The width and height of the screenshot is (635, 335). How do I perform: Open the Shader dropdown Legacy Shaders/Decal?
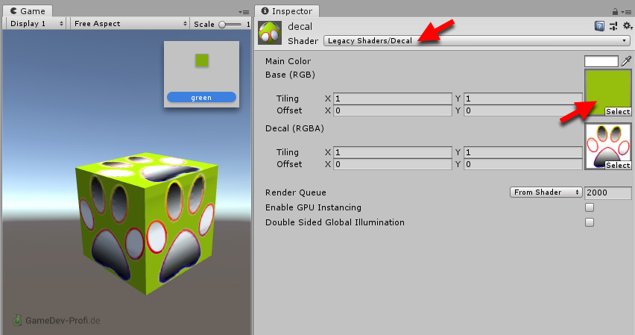point(477,40)
